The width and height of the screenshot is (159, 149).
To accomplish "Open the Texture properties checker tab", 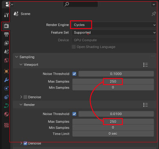I will [6, 125].
